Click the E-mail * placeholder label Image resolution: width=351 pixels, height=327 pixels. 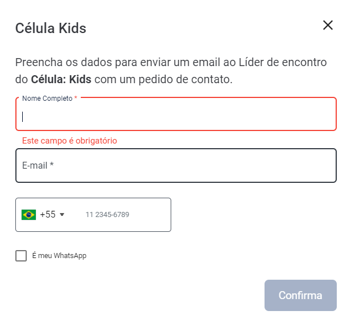(x=38, y=165)
